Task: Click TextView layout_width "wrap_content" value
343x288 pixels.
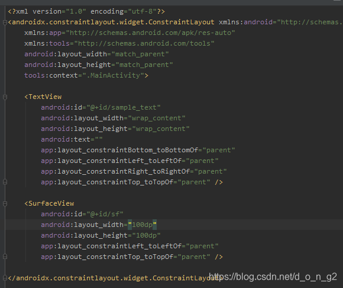Action: point(157,118)
